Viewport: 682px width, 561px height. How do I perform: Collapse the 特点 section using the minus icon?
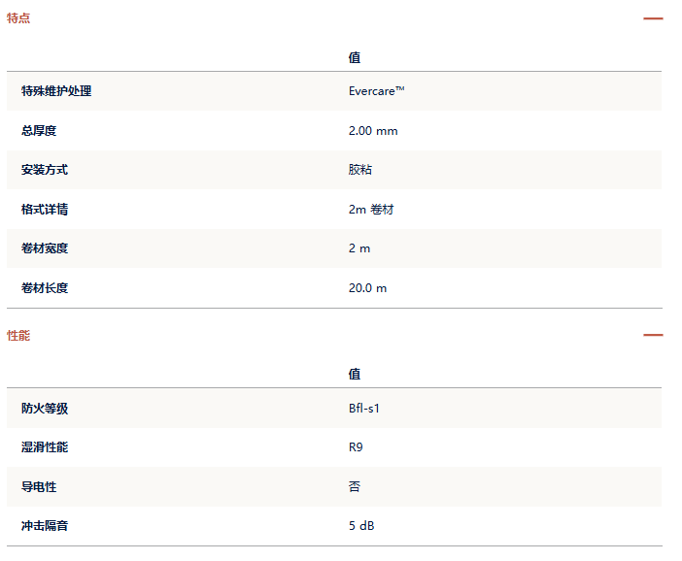click(653, 18)
